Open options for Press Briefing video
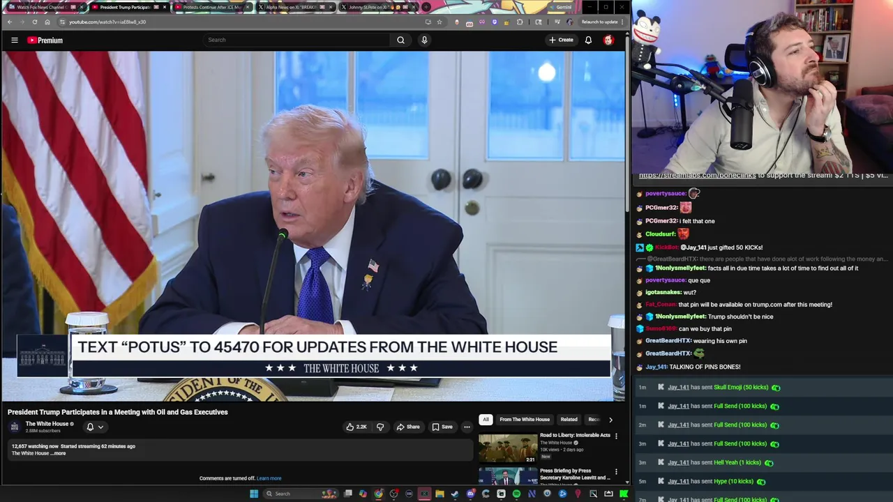The image size is (893, 502). pos(616,472)
